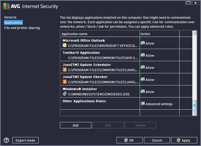The image size is (201, 146).
Task: Click the shield icon on OK button
Action: [x=126, y=140]
